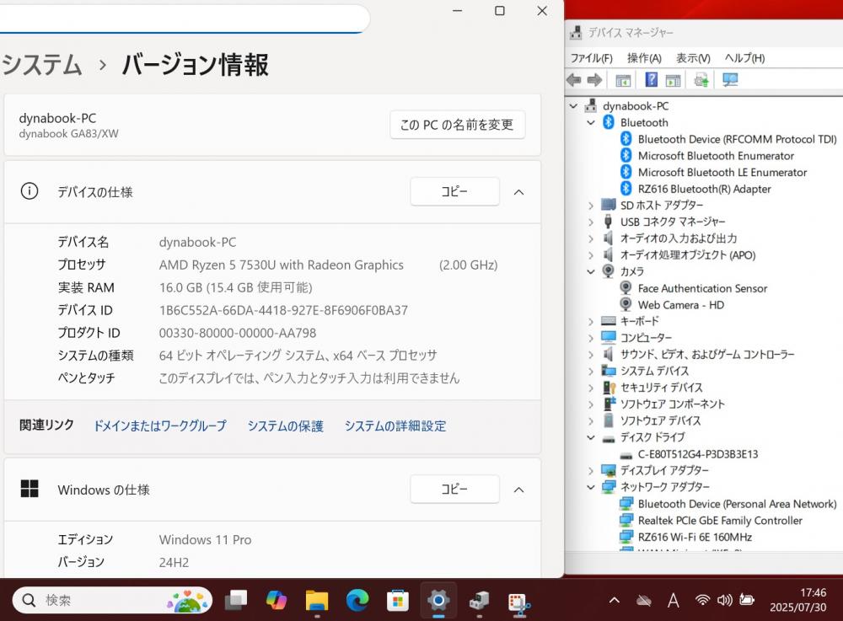843x621 pixels.
Task: Click the Properties pane toolbar icon next to Help
Action: (673, 81)
